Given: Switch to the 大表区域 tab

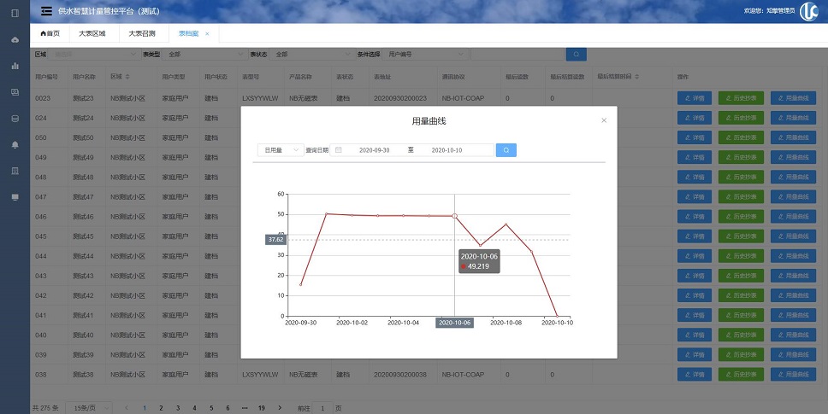Looking at the screenshot, I should tap(92, 33).
